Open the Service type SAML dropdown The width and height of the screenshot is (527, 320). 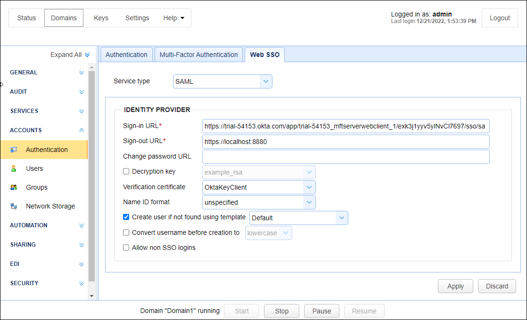pyautogui.click(x=266, y=81)
